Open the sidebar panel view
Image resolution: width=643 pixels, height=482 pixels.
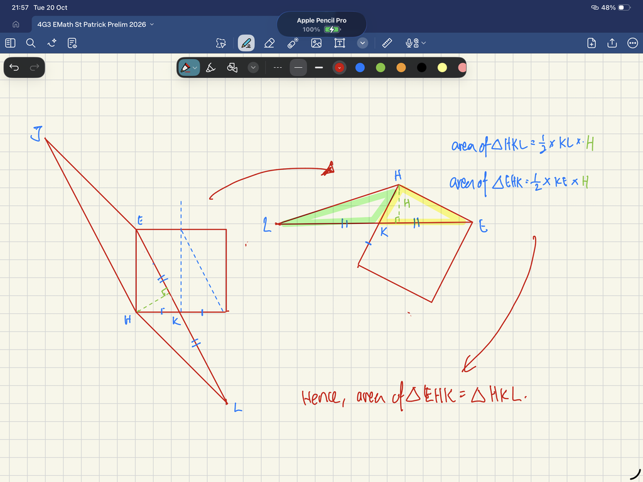tap(10, 43)
